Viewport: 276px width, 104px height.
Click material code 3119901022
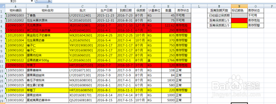(16, 60)
